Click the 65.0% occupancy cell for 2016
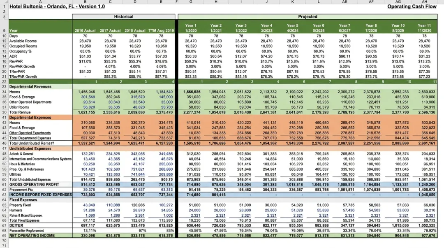Viewport: 444px width, 248px height. click(85, 51)
